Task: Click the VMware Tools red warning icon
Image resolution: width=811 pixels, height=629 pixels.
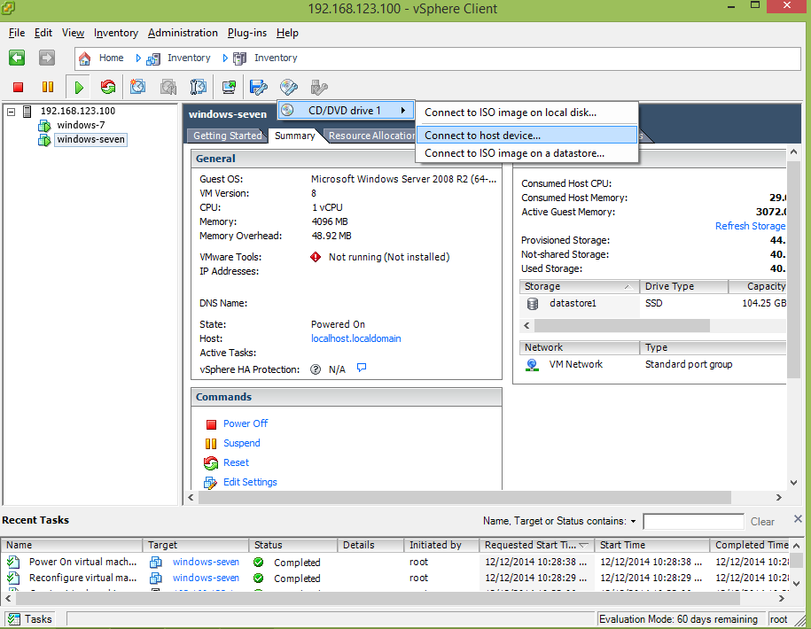Action: (x=316, y=257)
